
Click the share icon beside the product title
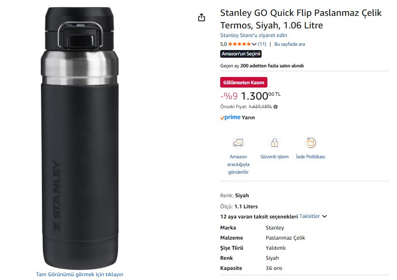[201, 18]
